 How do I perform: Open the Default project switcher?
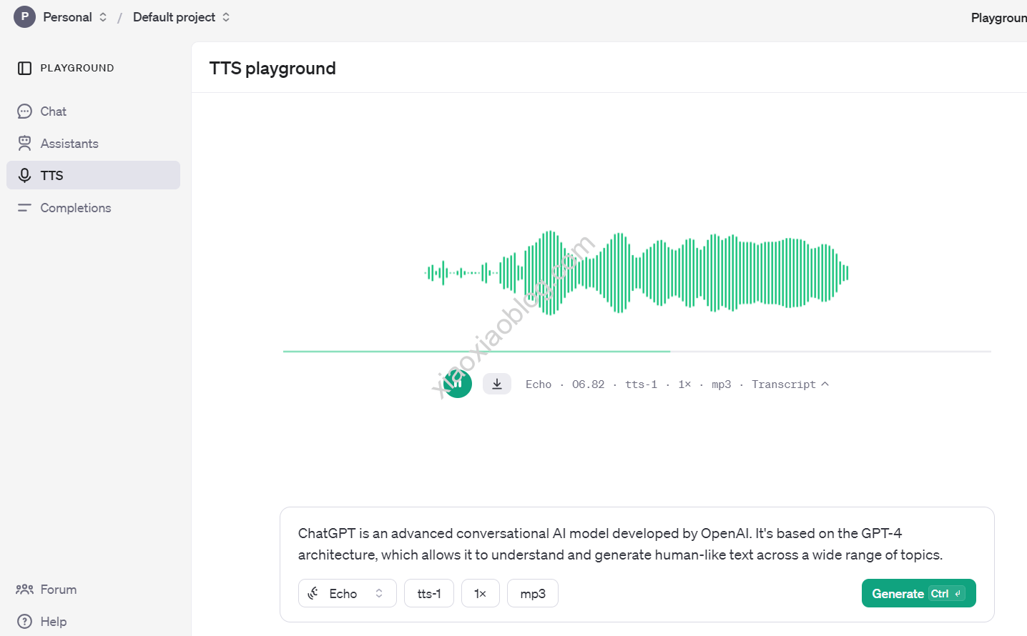[x=181, y=17]
